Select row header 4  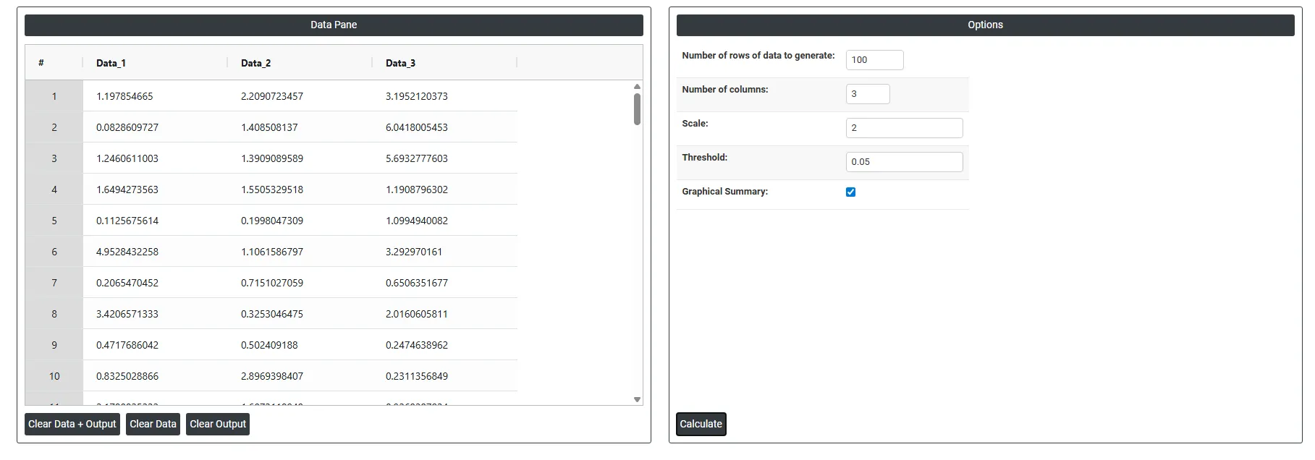pos(54,189)
